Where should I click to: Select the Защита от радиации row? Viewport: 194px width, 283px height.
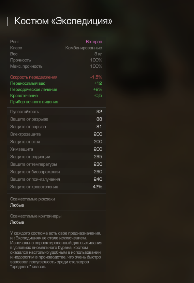(56, 157)
